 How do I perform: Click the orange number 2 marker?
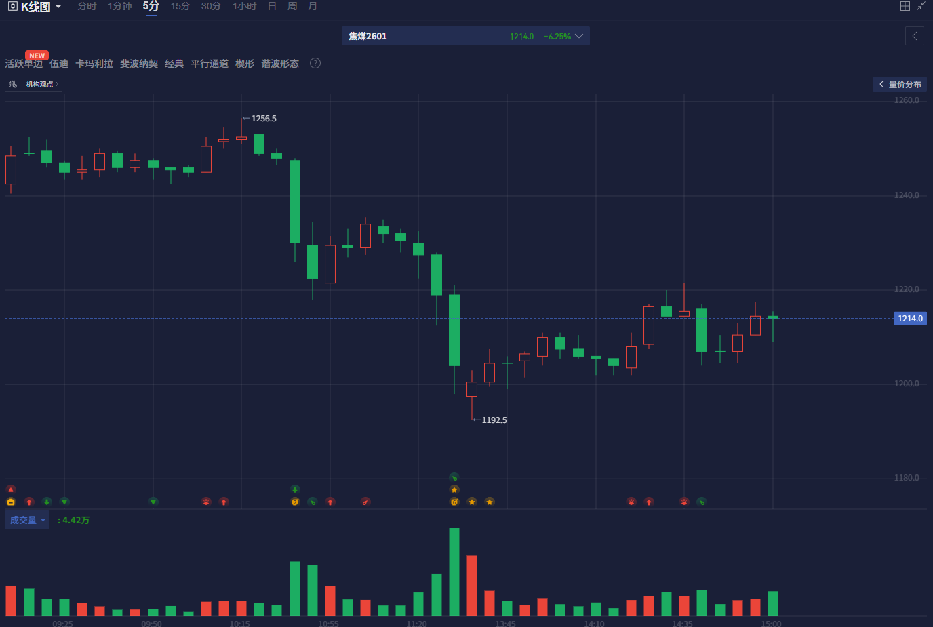coord(295,502)
